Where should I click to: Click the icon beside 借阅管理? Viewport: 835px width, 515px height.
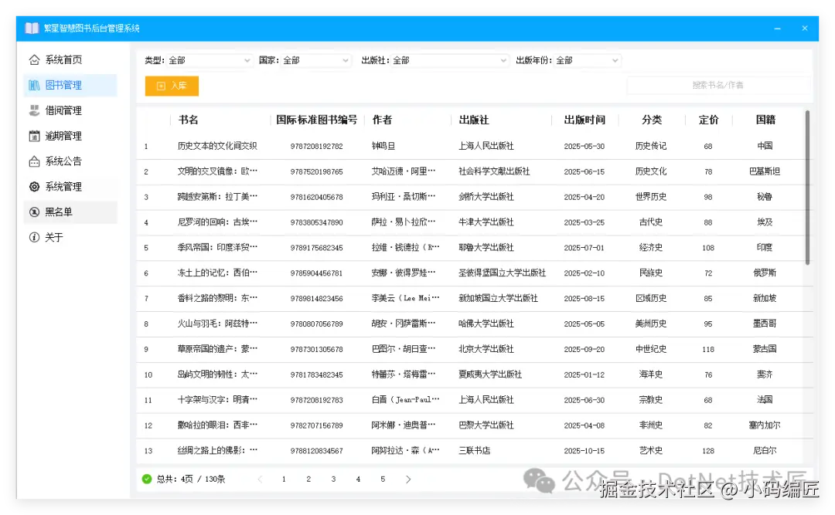(34, 110)
